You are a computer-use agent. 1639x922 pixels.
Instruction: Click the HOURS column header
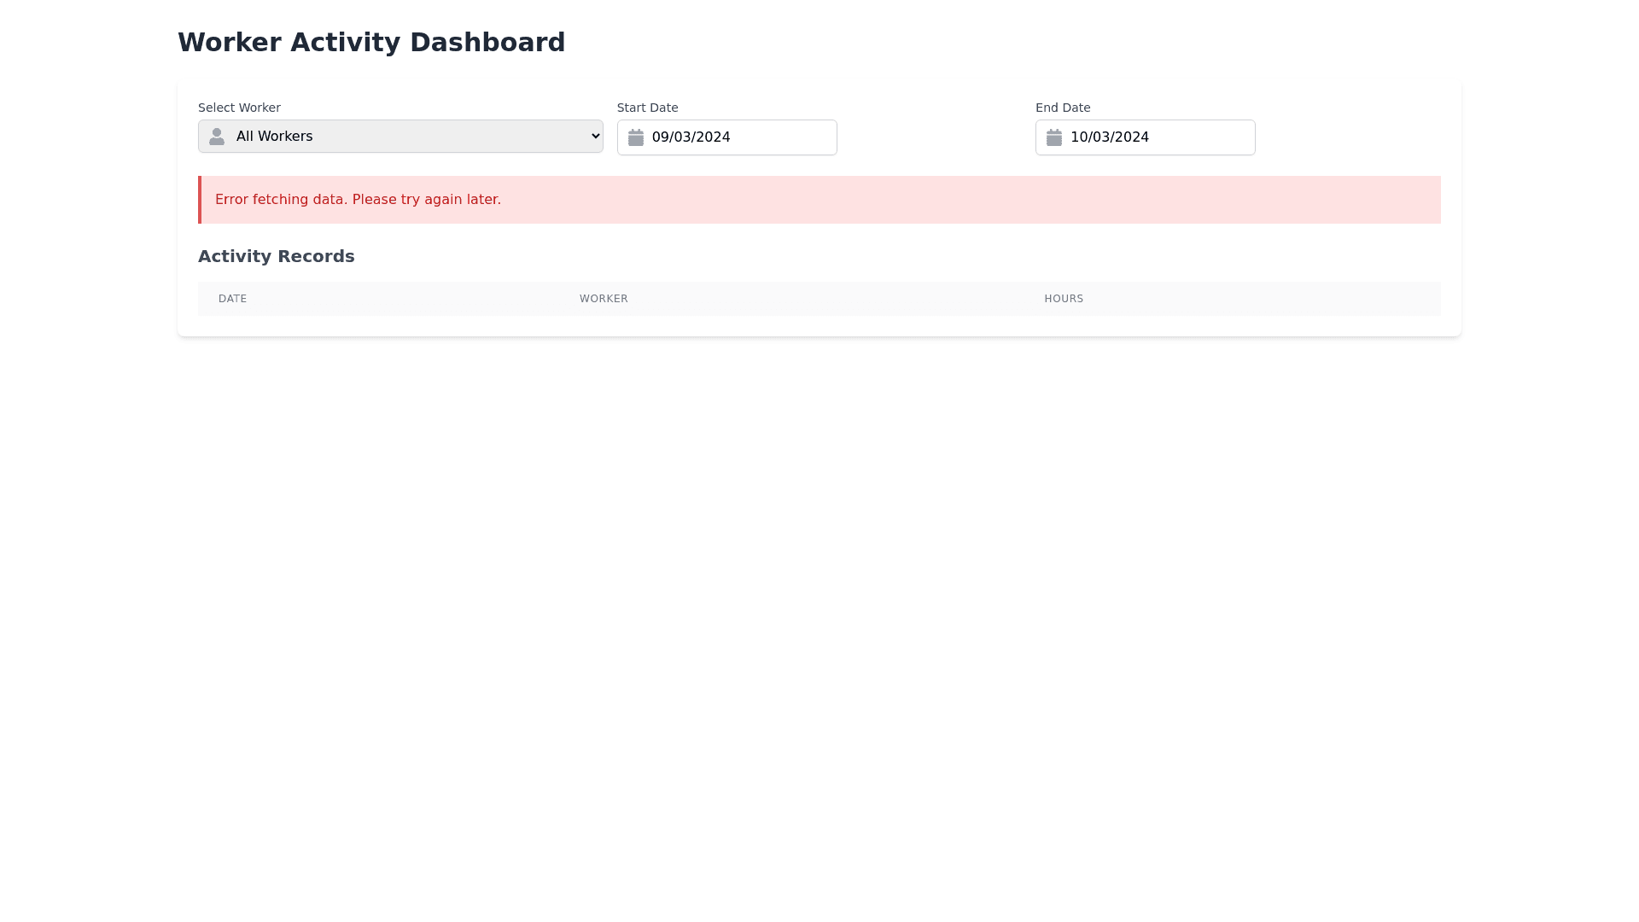click(x=1063, y=298)
